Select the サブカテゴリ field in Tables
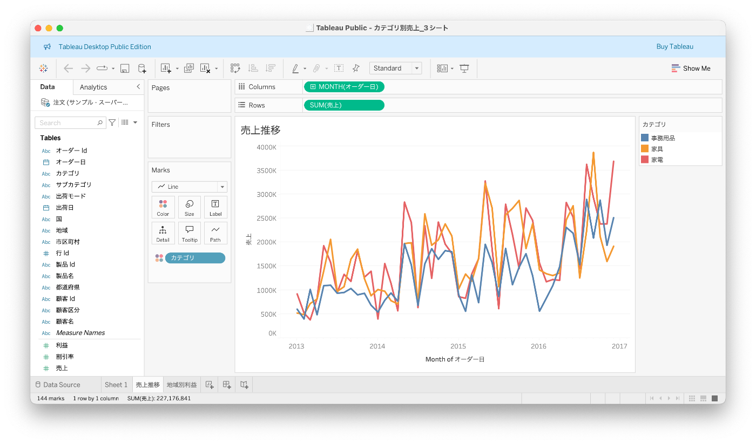Screen dimensions: 756x444 74,185
